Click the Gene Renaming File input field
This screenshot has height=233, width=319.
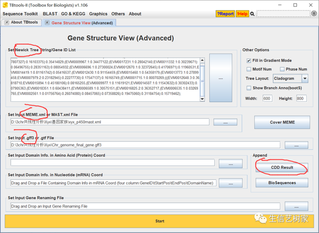pos(146,206)
